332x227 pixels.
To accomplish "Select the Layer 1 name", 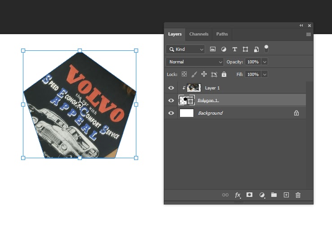I will (212, 88).
